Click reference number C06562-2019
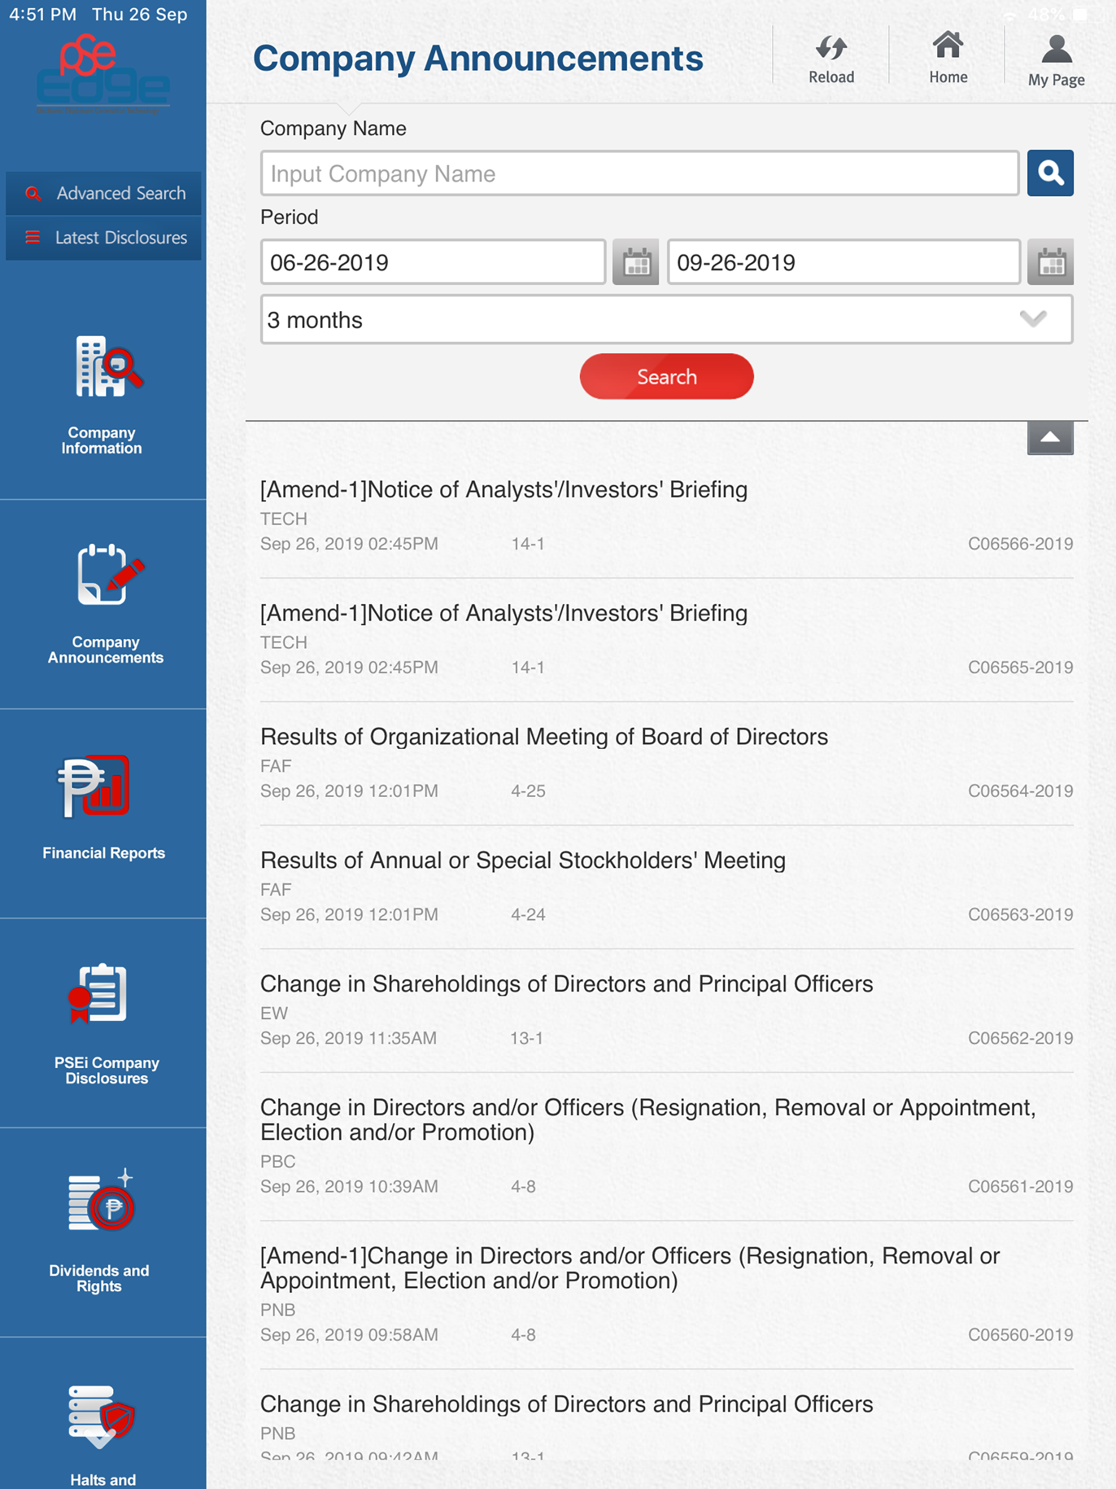Image resolution: width=1116 pixels, height=1489 pixels. point(1021,1038)
